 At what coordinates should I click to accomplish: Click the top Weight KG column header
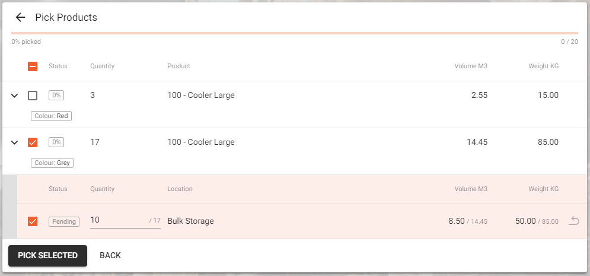543,66
